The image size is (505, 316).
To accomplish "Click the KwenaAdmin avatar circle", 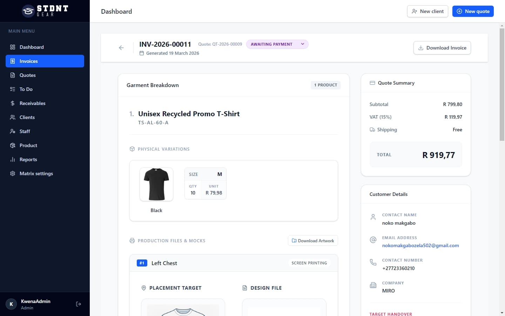I will 11,304.
